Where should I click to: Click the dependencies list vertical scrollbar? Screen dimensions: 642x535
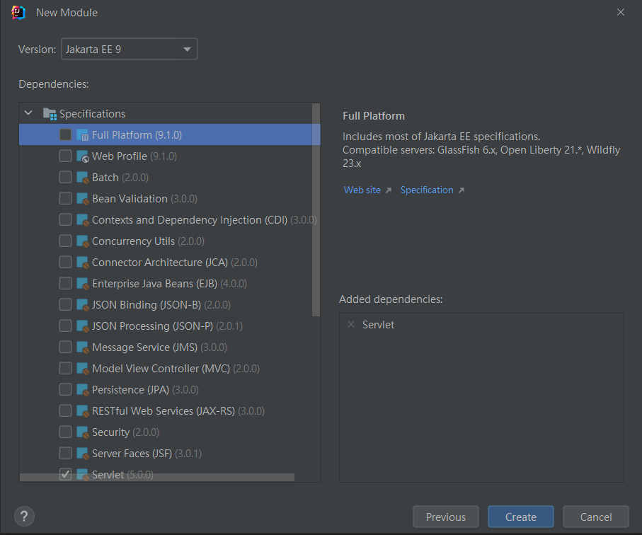[316, 209]
